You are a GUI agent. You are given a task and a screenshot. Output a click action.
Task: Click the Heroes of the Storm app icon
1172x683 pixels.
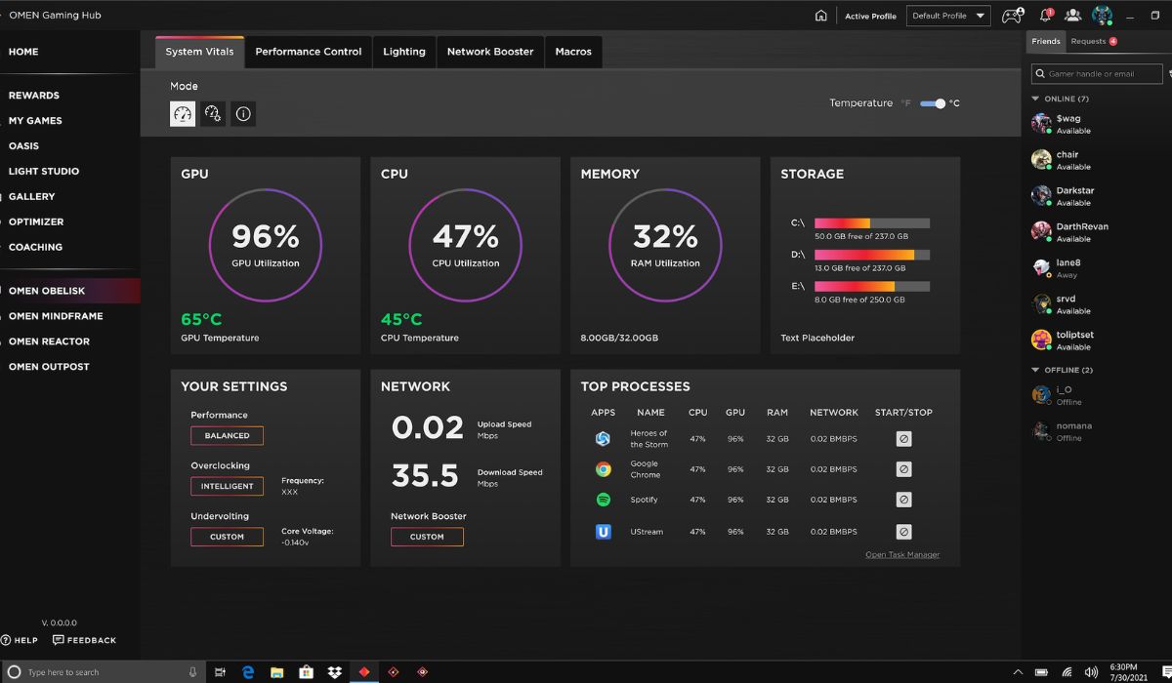coord(604,439)
